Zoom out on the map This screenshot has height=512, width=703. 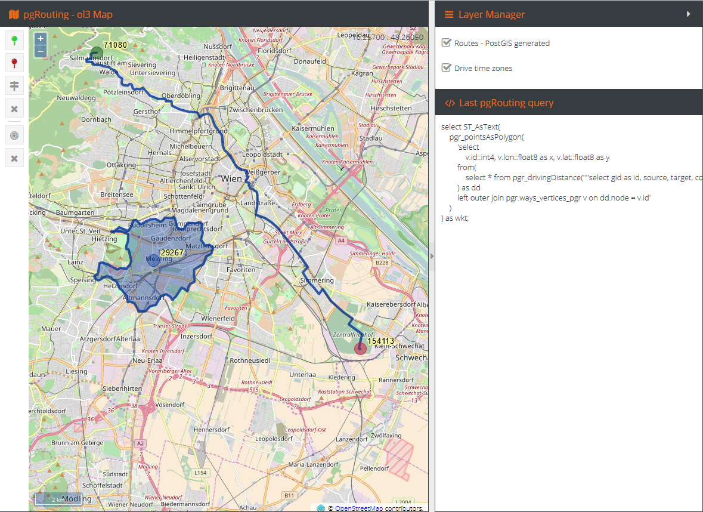click(x=40, y=51)
